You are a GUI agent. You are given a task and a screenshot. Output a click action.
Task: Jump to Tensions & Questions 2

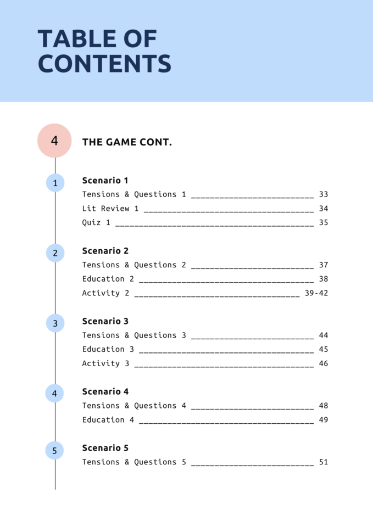point(205,265)
